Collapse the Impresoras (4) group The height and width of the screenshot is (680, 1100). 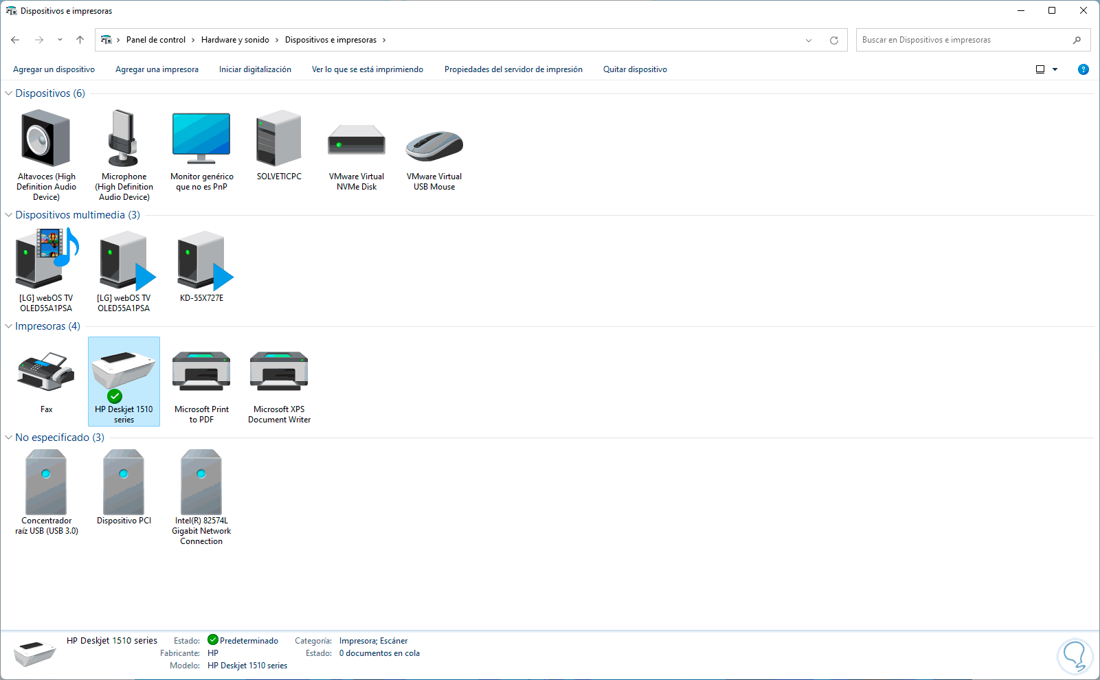8,326
